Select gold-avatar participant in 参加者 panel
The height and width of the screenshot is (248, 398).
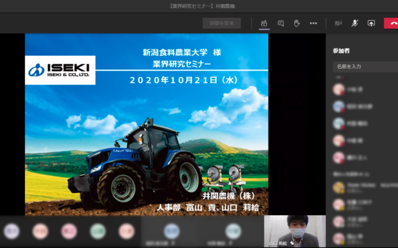click(x=365, y=187)
